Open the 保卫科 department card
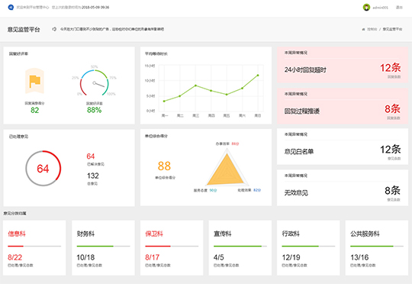This screenshot has width=412, height=284. click(172, 248)
